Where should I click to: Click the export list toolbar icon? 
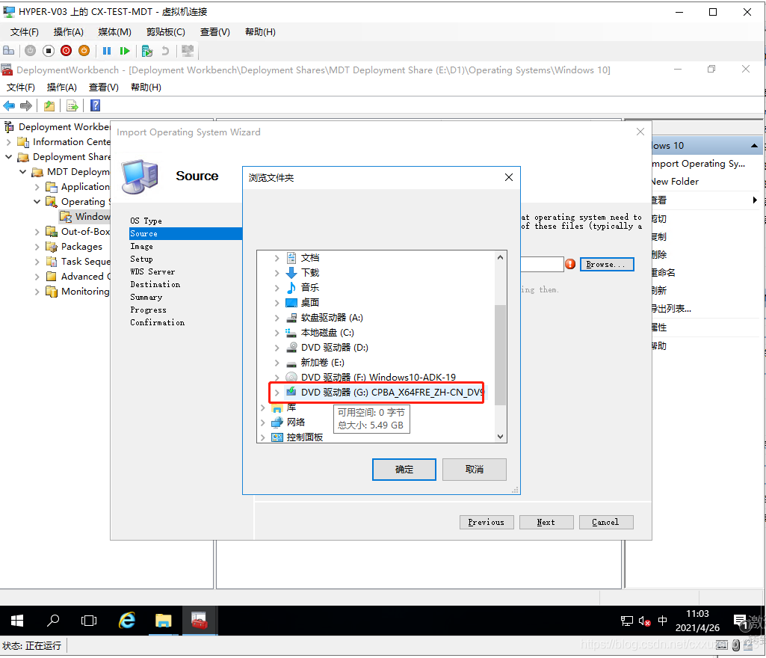click(72, 105)
